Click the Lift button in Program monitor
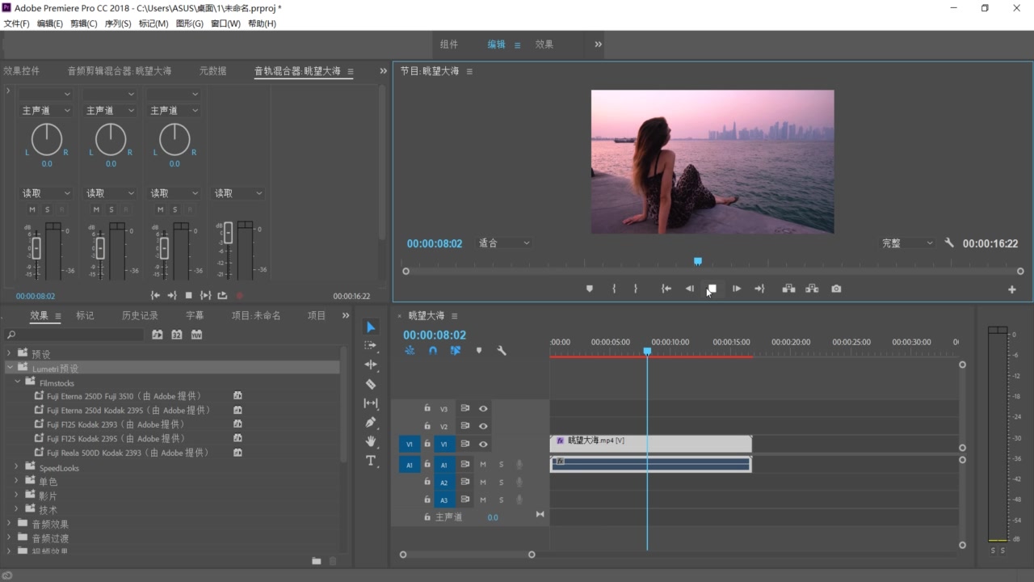This screenshot has height=582, width=1034. pyautogui.click(x=788, y=289)
